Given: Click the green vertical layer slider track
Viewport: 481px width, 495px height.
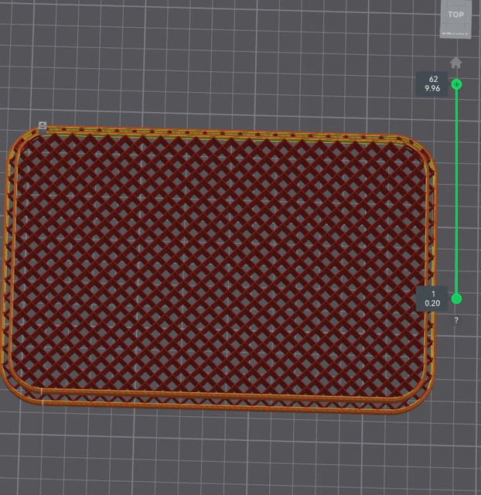Looking at the screenshot, I should click(456, 191).
